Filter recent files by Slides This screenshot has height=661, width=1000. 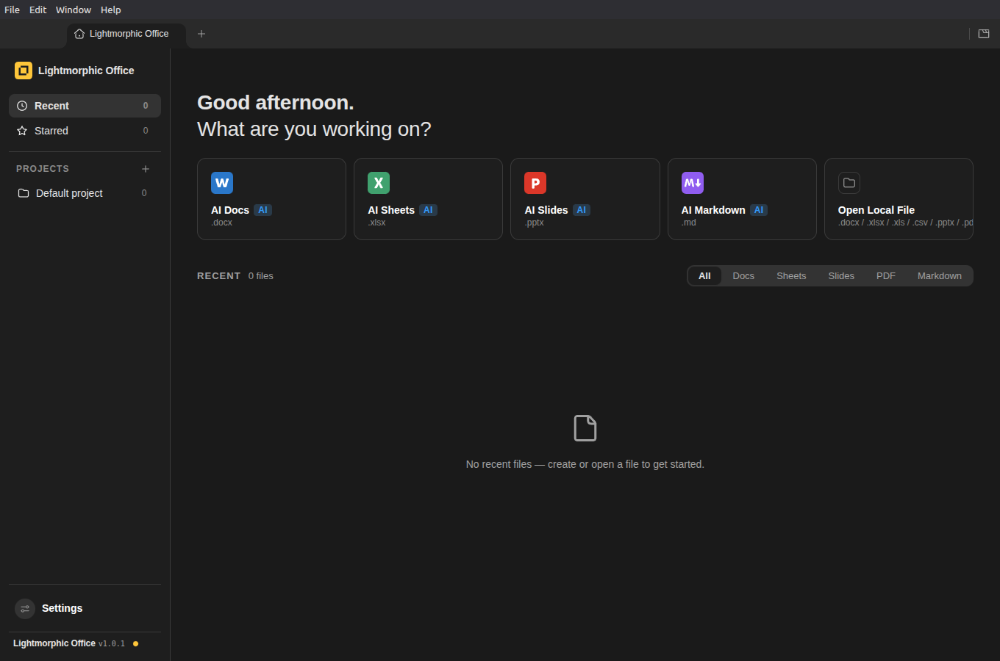pos(841,276)
